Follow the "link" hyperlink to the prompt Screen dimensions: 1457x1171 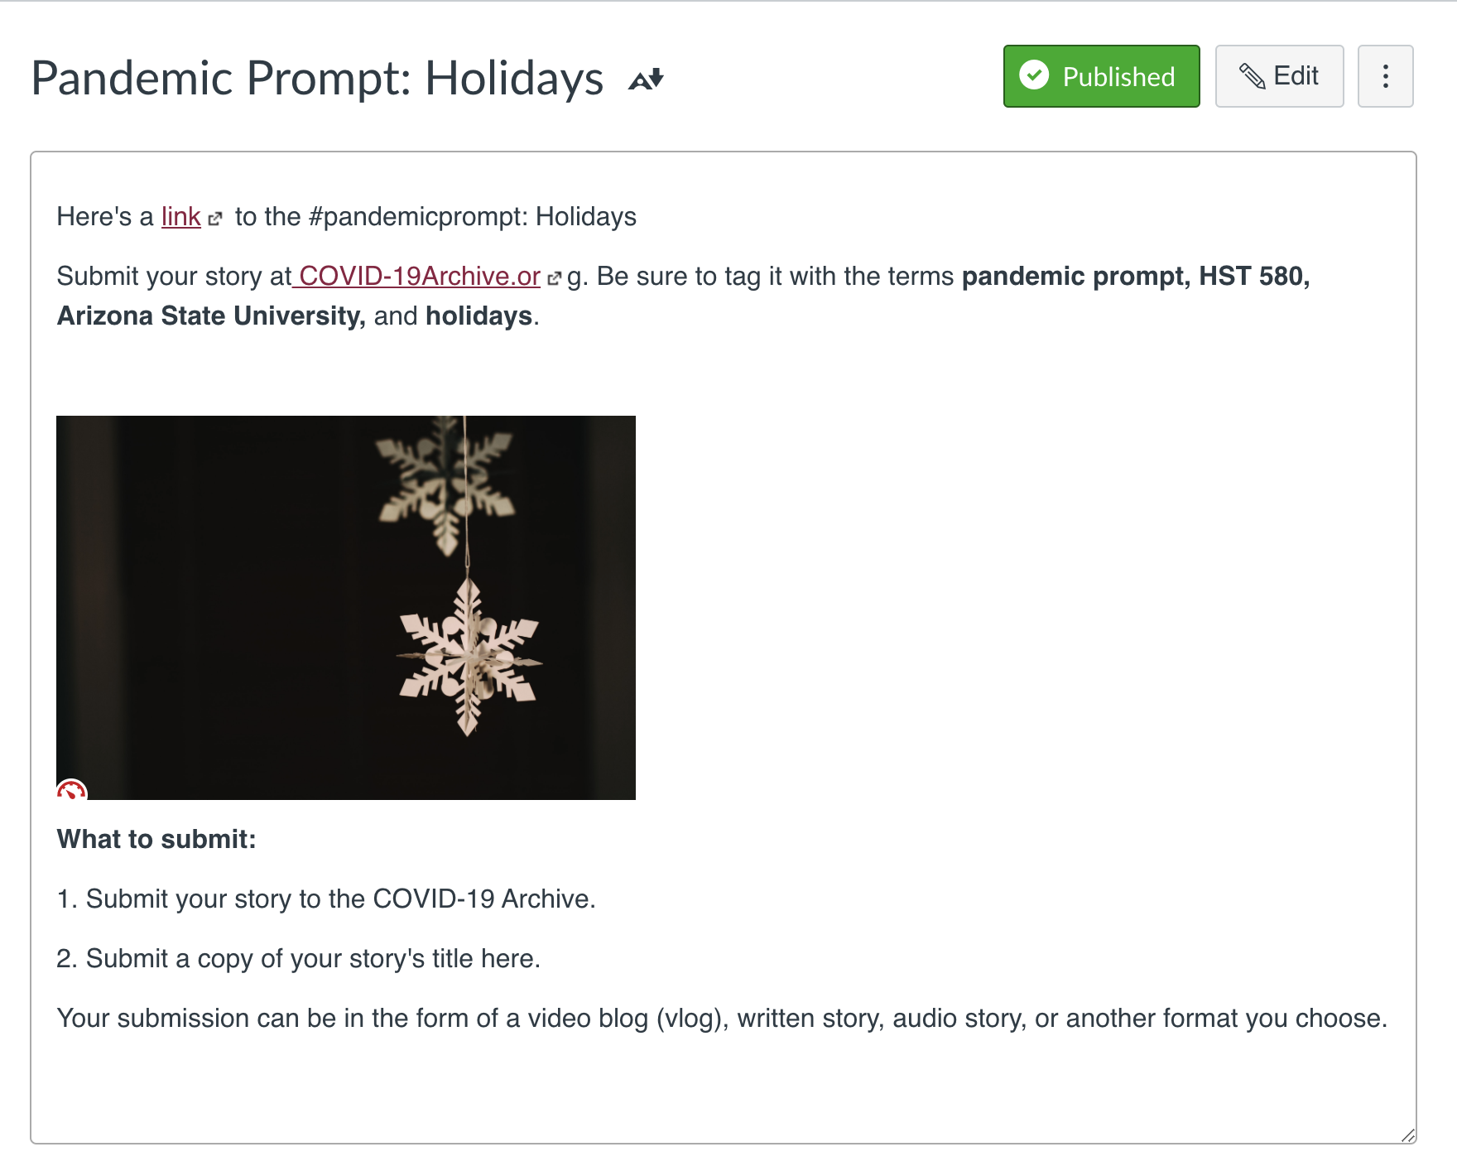[180, 217]
